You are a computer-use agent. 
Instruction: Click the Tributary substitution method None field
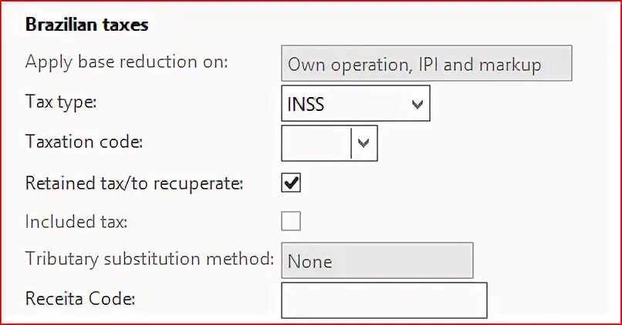coord(377,261)
